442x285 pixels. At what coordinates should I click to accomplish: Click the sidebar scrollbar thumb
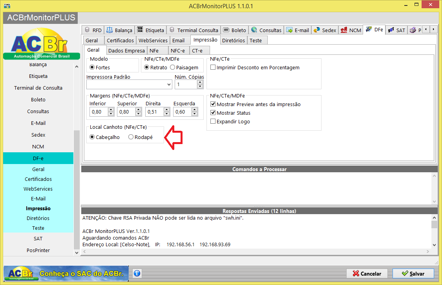tap(77, 190)
